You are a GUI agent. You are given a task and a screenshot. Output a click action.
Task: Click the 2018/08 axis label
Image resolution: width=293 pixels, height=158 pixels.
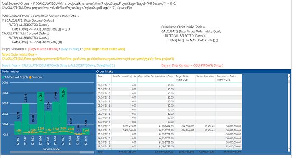pos(70,141)
